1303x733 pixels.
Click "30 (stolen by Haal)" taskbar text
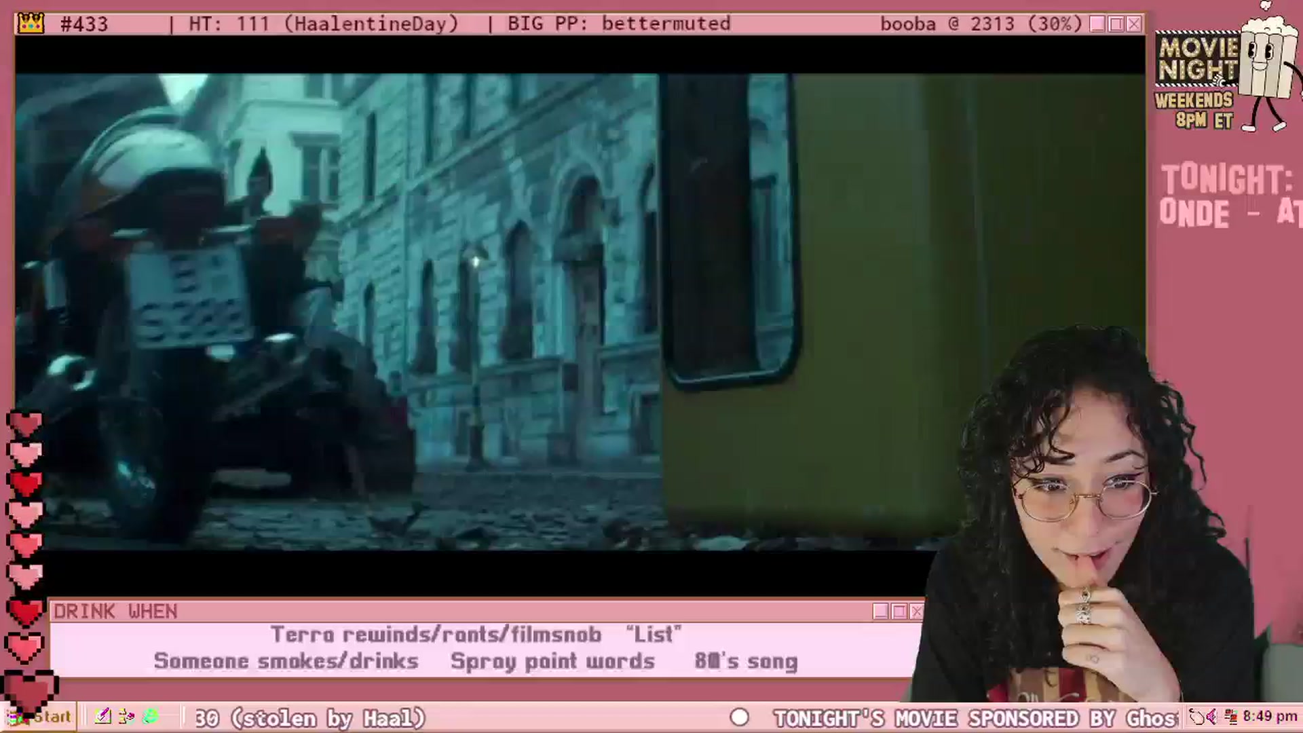pyautogui.click(x=310, y=718)
